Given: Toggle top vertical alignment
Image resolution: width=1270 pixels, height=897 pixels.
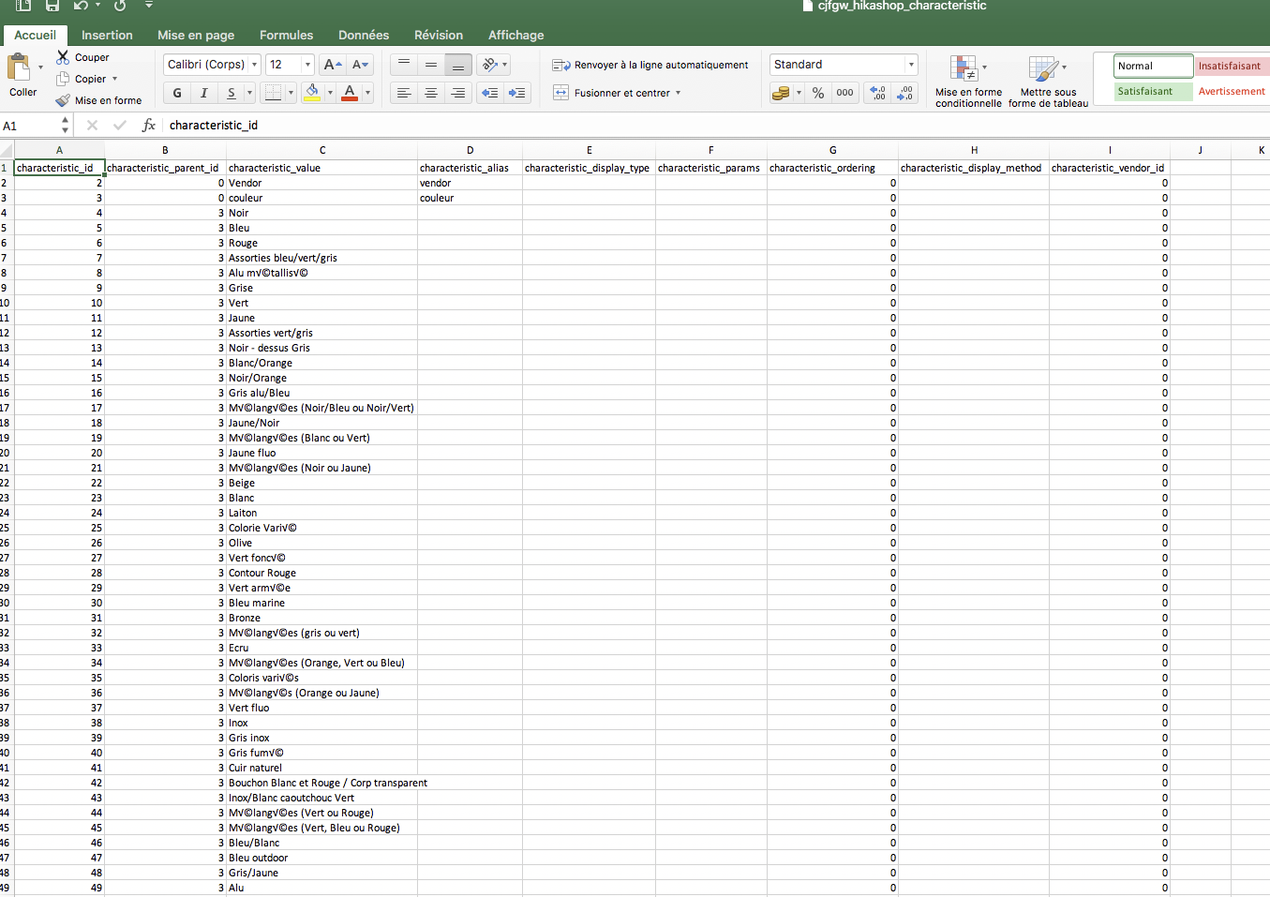Looking at the screenshot, I should [x=404, y=65].
